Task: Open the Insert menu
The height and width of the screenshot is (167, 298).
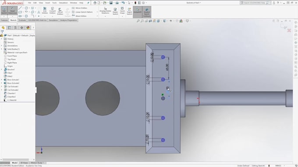Action: click(x=47, y=3)
